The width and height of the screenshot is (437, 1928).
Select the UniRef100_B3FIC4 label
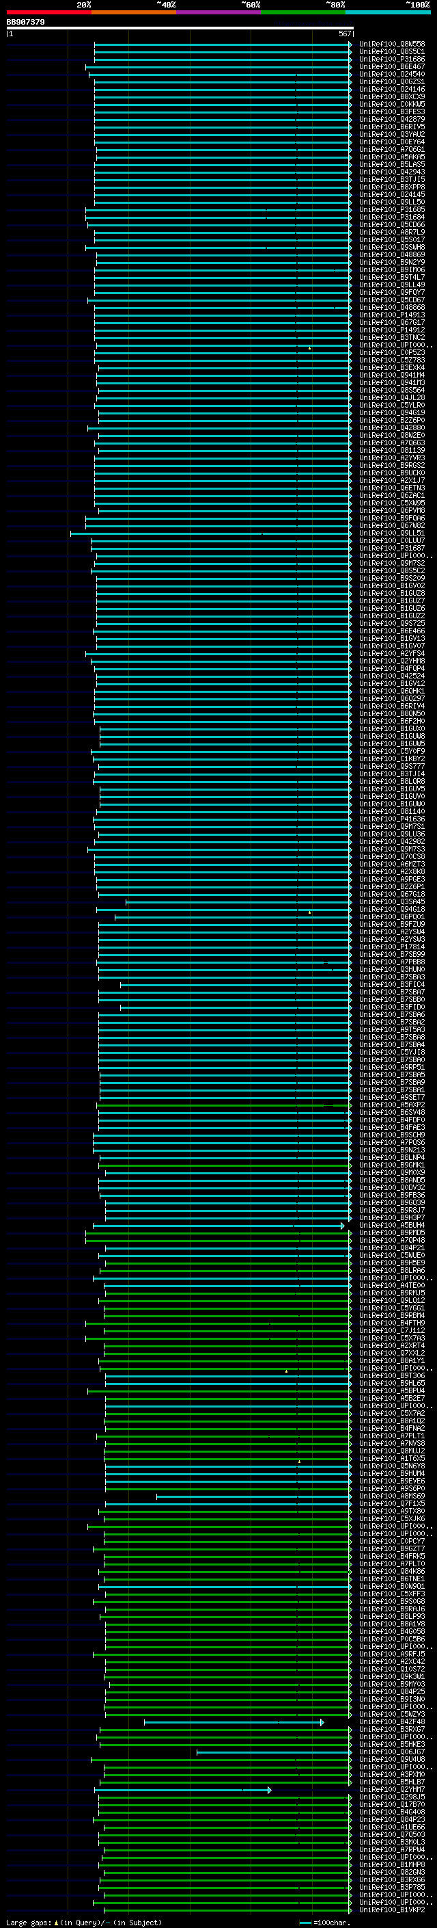pos(392,984)
